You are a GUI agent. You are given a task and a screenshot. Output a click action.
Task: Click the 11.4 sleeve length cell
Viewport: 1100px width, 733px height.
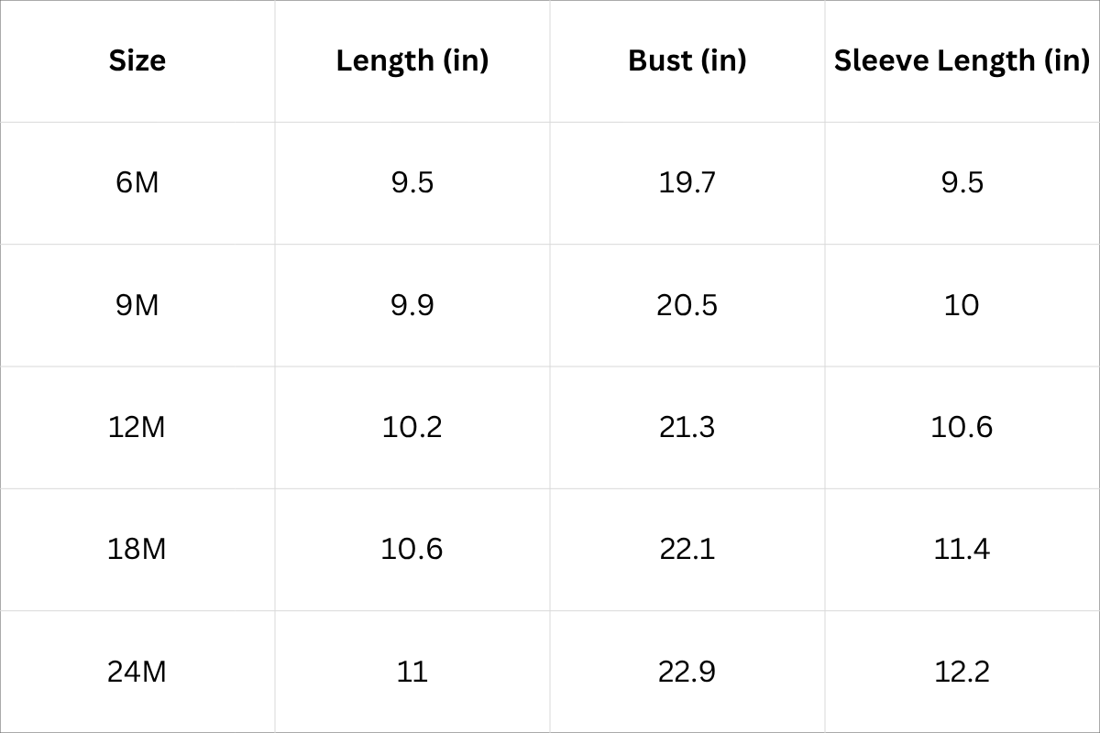click(x=962, y=549)
